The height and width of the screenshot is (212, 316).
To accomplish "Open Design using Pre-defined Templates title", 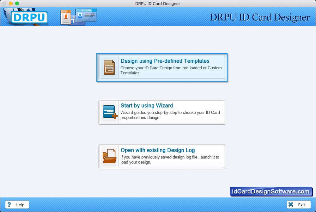I will pyautogui.click(x=165, y=61).
